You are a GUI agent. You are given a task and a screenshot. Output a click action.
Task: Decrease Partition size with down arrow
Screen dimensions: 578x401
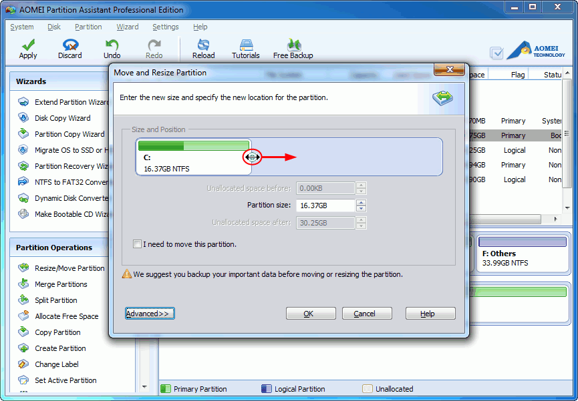pyautogui.click(x=362, y=208)
